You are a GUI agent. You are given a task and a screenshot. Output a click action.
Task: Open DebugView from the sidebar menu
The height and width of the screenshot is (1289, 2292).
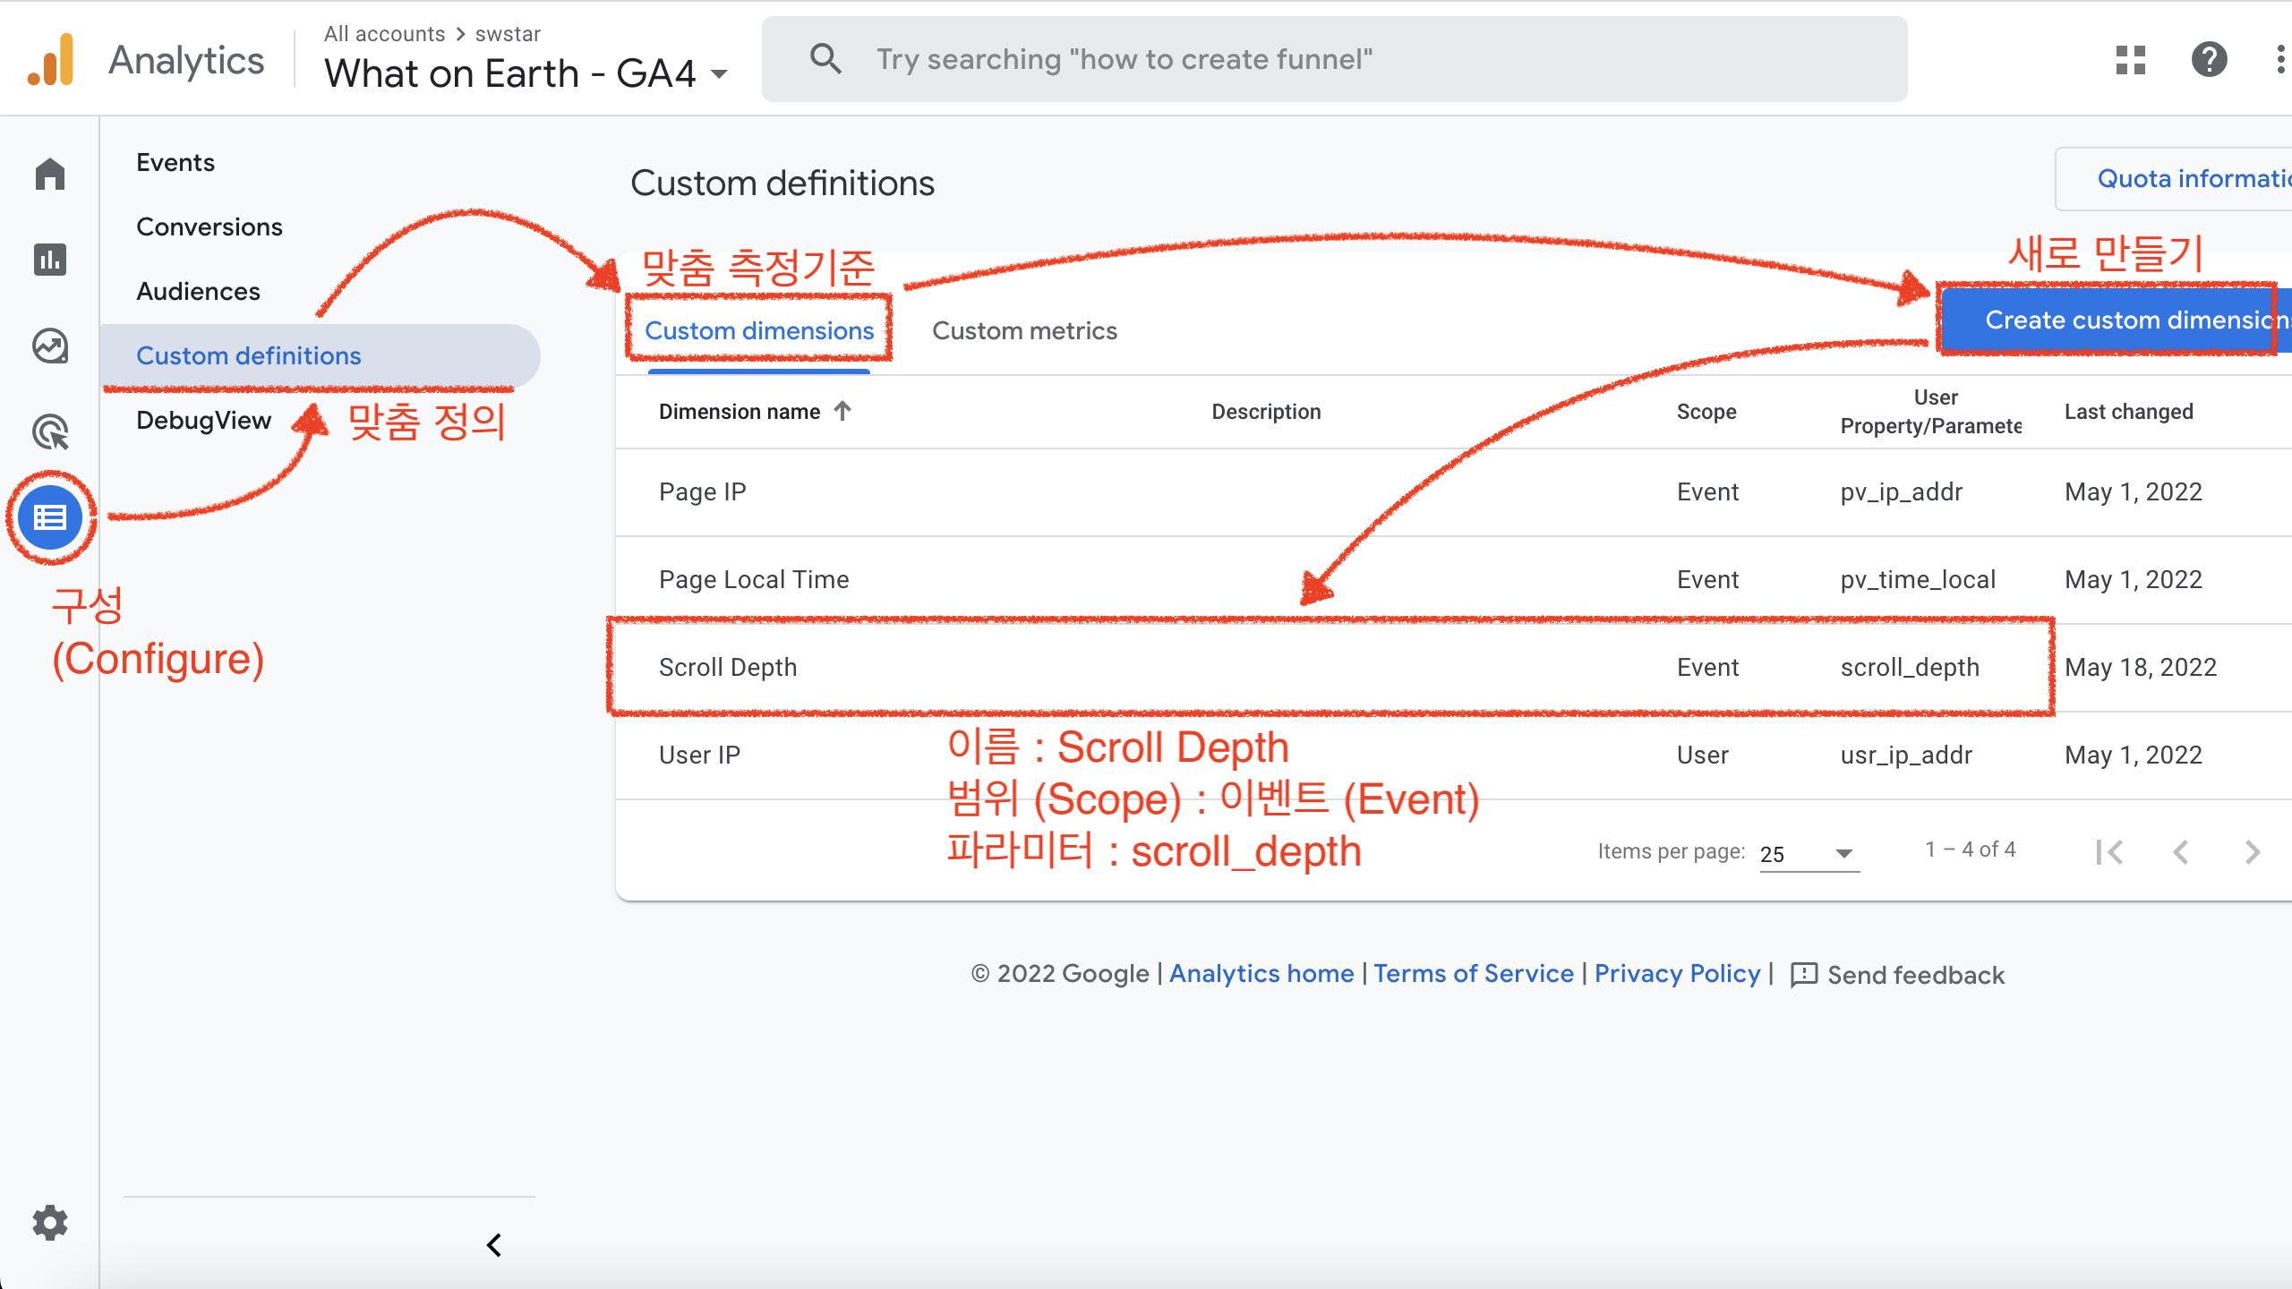(x=204, y=420)
